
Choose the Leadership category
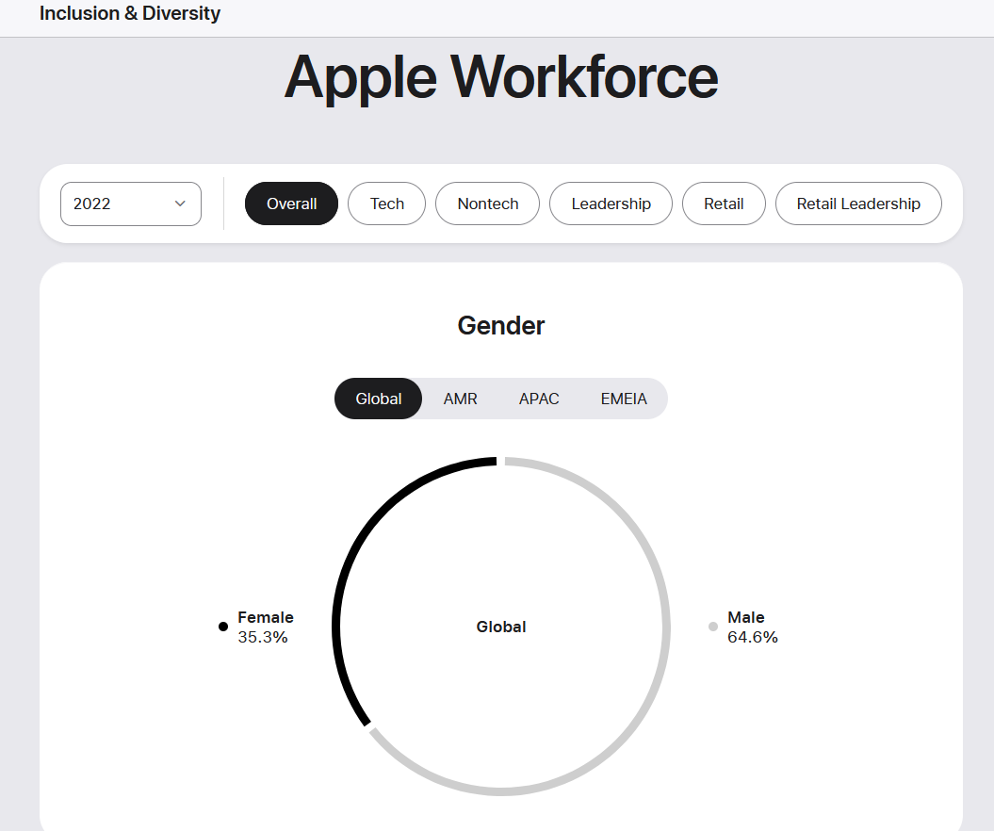click(x=611, y=204)
